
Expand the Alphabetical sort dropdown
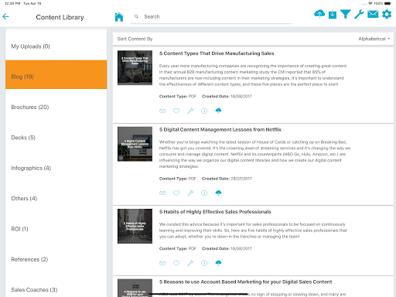coord(374,39)
